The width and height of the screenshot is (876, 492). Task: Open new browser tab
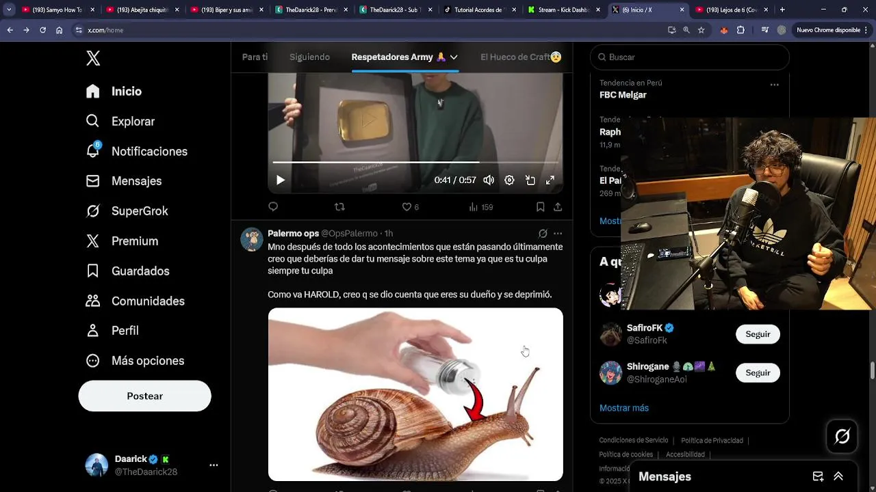782,10
